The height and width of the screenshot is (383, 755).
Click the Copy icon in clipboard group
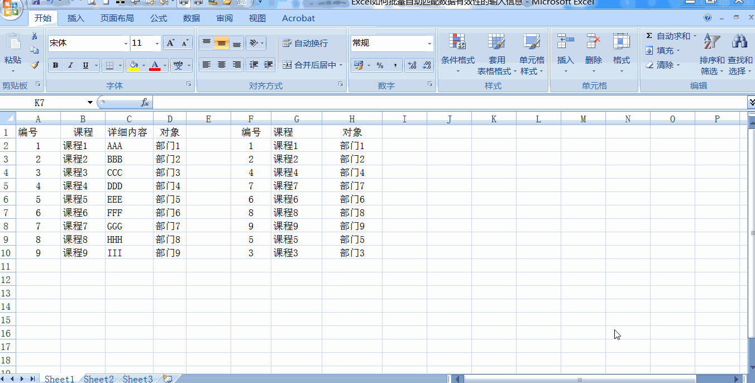pos(35,50)
